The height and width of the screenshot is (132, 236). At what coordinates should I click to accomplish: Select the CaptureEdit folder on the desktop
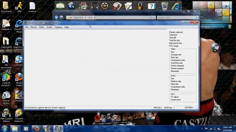coord(6,43)
